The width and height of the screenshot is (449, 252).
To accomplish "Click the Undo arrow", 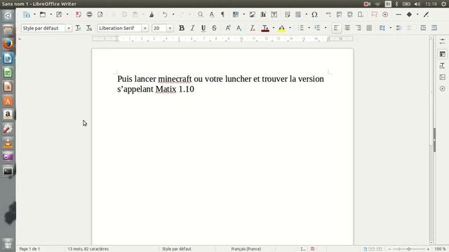I will tap(165, 15).
